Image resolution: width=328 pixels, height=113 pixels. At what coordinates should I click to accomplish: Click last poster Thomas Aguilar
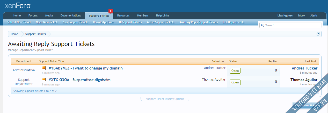(x=304, y=80)
